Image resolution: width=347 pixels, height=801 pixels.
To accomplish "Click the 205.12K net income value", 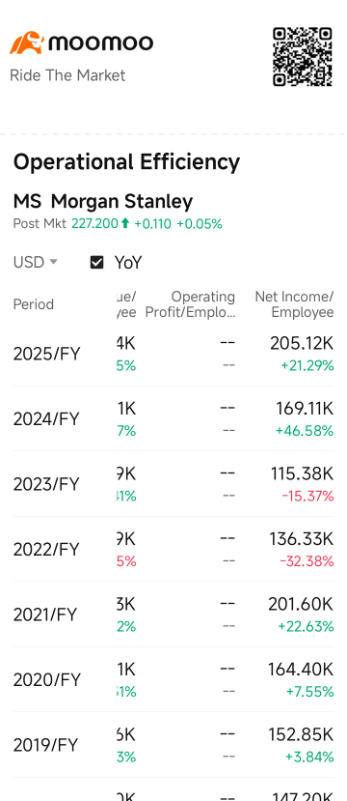I will [302, 344].
